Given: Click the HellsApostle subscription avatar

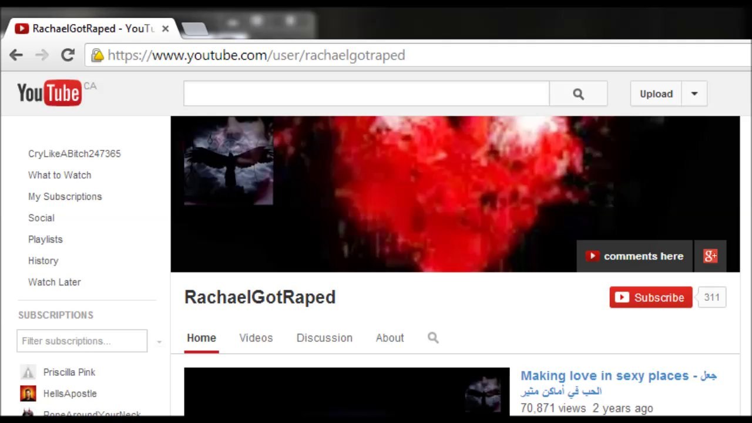Looking at the screenshot, I should pyautogui.click(x=28, y=394).
